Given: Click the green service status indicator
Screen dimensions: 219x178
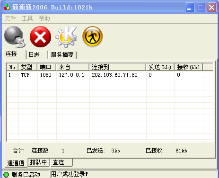Looking at the screenshot, I should point(6,175).
